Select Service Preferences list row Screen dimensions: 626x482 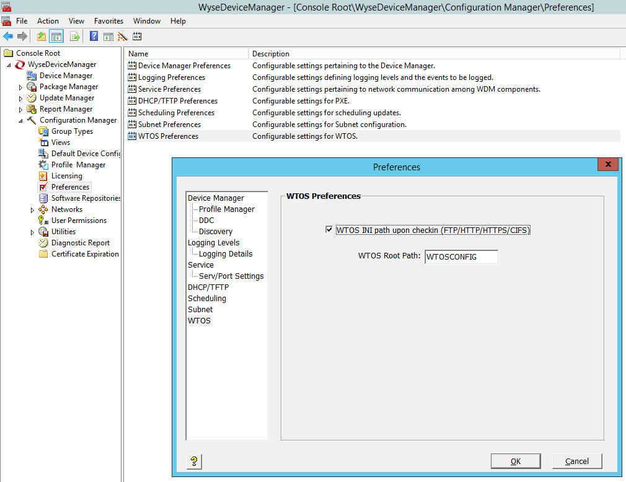pyautogui.click(x=373, y=89)
